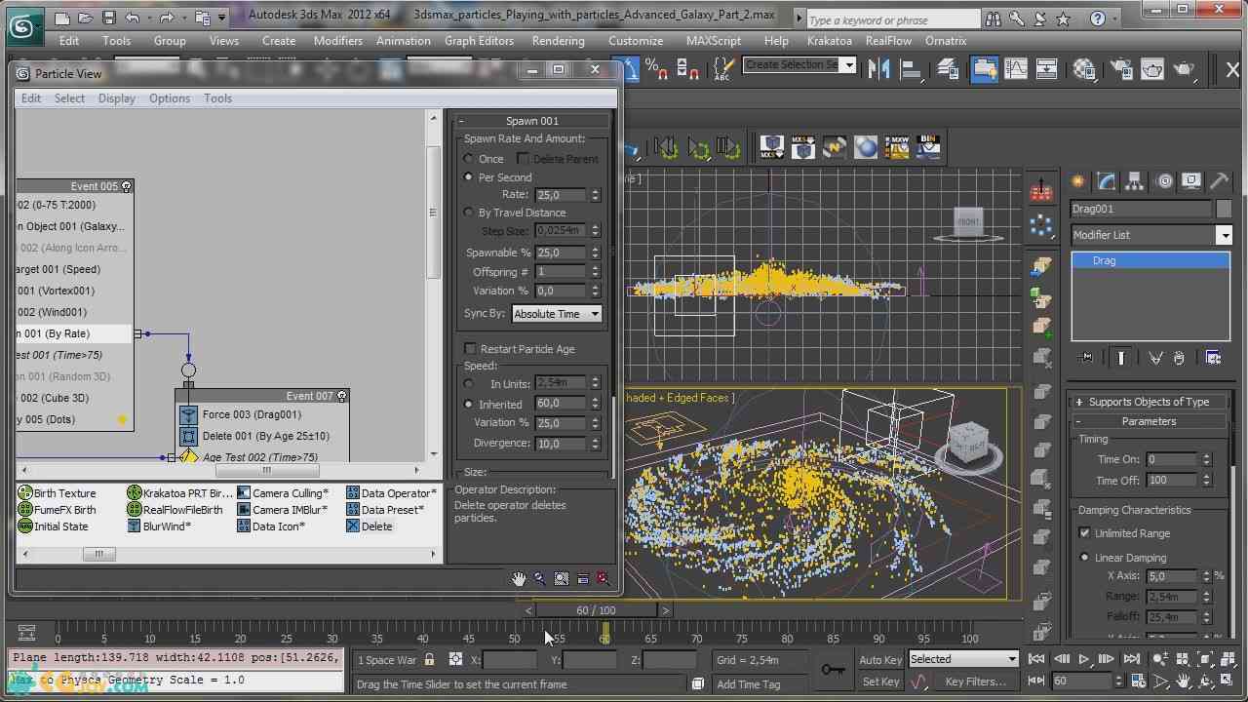Switch to Display command panel tab

(1190, 181)
